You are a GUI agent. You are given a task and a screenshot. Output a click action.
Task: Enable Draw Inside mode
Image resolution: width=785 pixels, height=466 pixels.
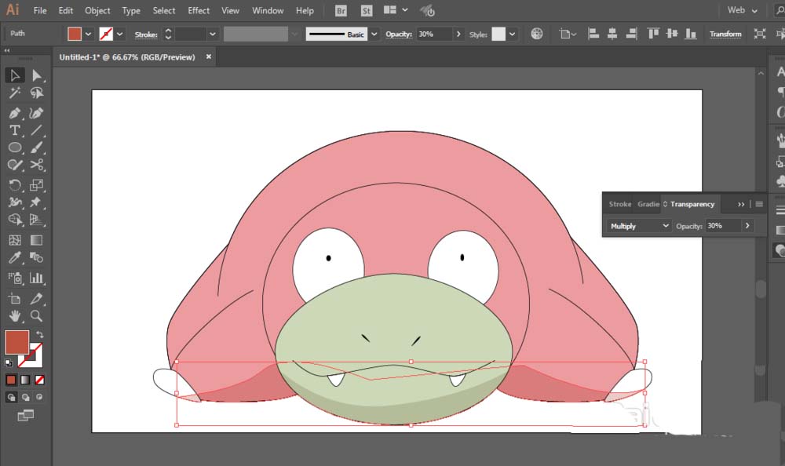[x=39, y=398]
